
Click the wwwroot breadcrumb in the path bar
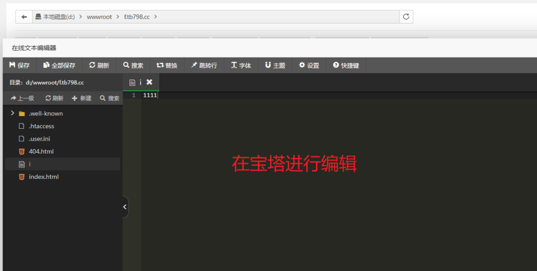pos(99,17)
